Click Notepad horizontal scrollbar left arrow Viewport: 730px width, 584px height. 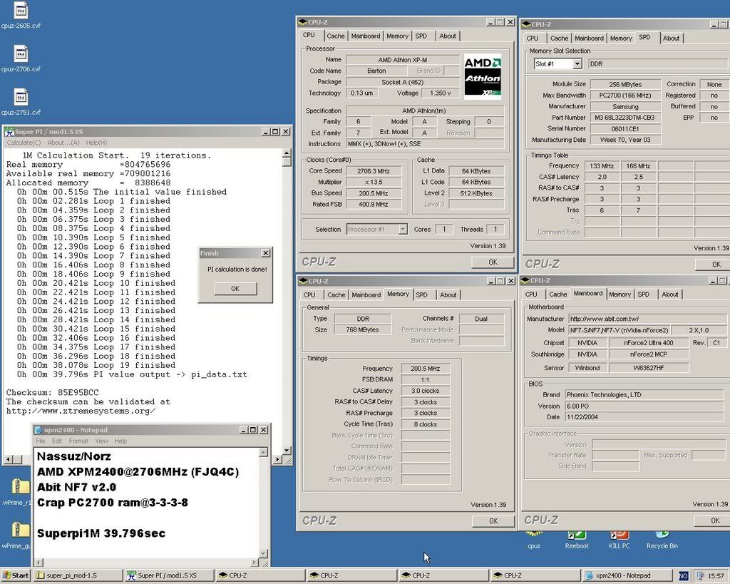click(39, 562)
